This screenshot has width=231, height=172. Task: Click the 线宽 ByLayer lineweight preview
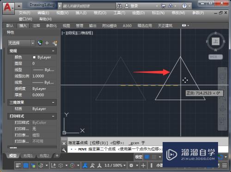coord(43,83)
